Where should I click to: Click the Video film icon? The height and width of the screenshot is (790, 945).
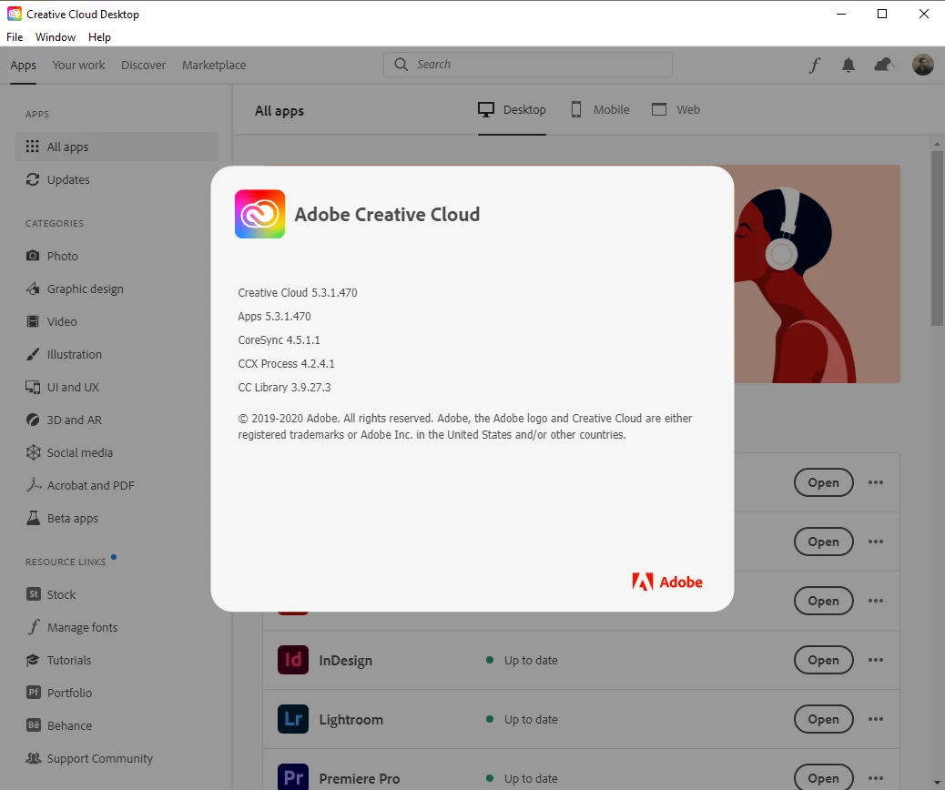[x=33, y=321]
